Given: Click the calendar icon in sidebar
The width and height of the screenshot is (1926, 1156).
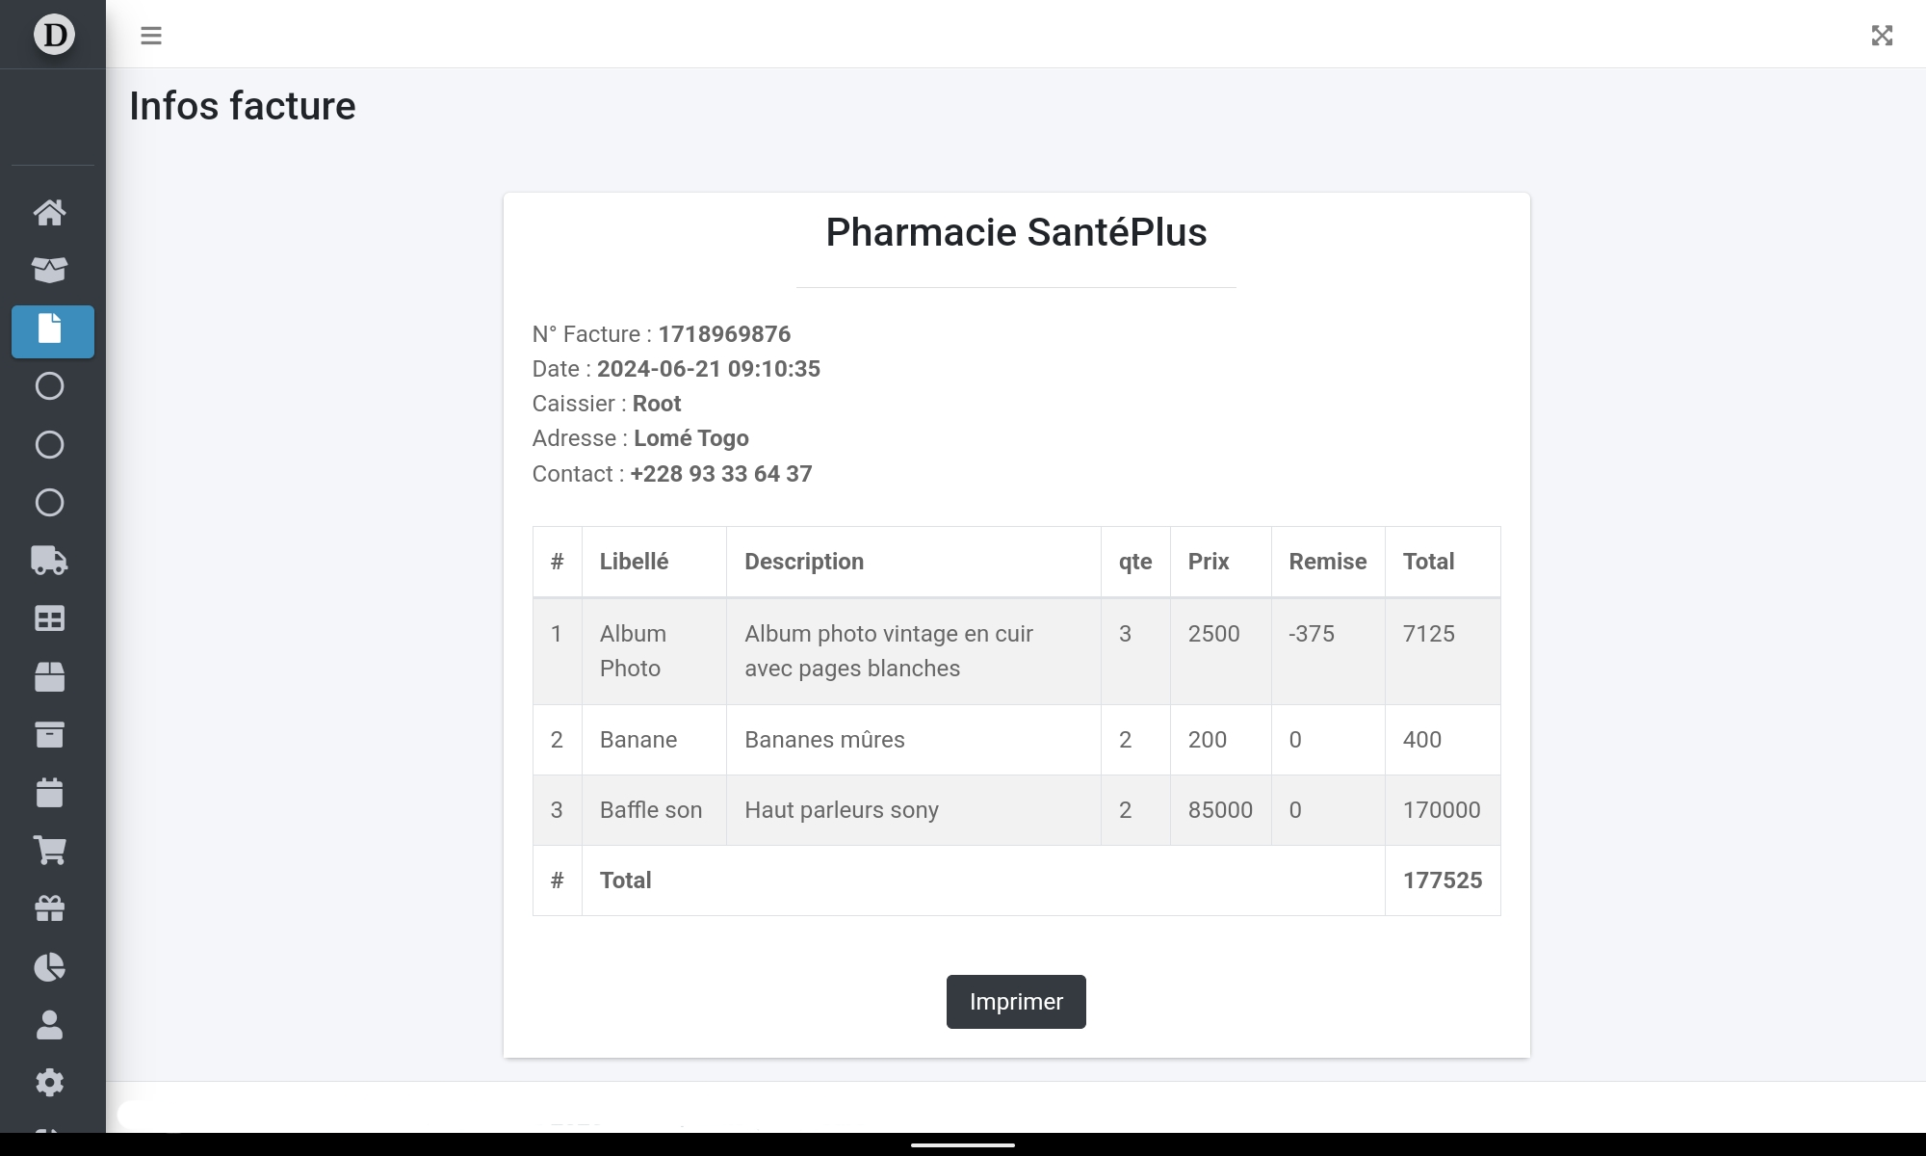Looking at the screenshot, I should pos(50,793).
